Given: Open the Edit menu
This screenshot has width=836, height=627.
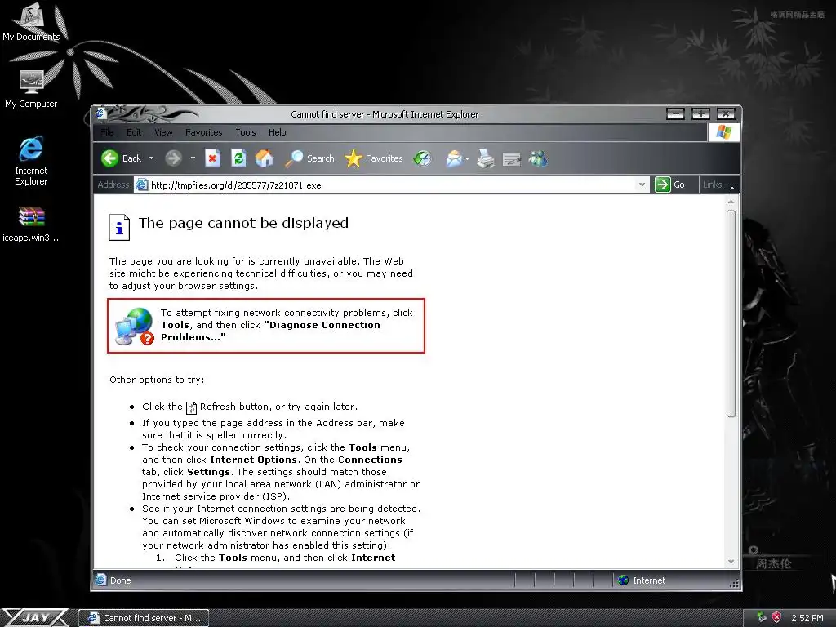Looking at the screenshot, I should 134,132.
